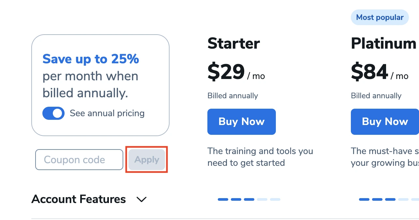Viewport: 419px width, 220px height.
Task: Click Billed annually text under Starter price
Action: click(x=233, y=96)
